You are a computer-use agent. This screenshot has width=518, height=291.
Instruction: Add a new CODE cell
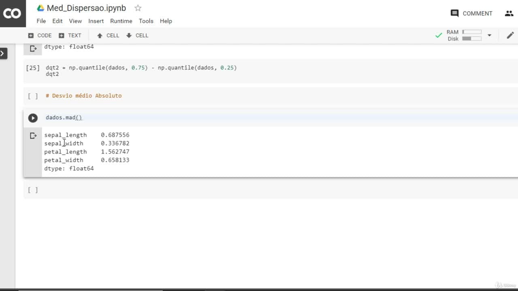point(40,36)
